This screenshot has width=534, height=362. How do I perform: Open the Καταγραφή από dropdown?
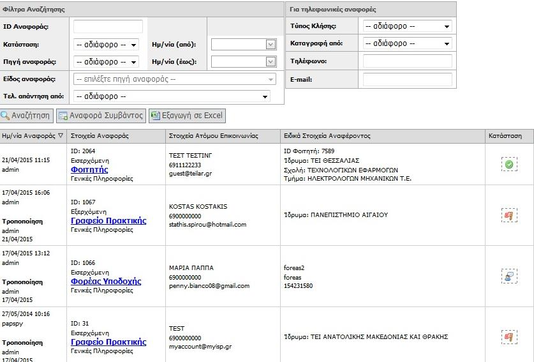pos(407,43)
